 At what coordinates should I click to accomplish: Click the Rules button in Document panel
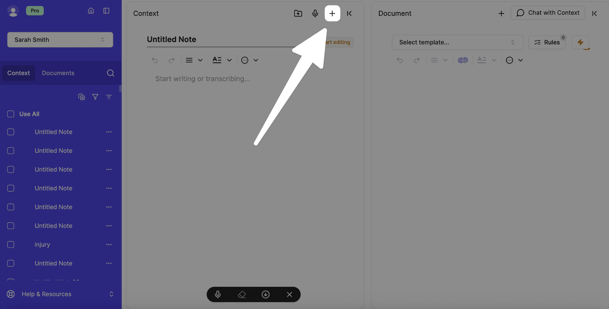click(547, 42)
